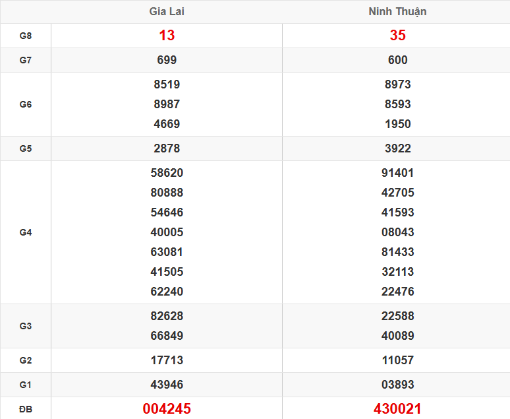Select the G3 number 66849
Screen dimensions: 510x419
pyautogui.click(x=167, y=336)
